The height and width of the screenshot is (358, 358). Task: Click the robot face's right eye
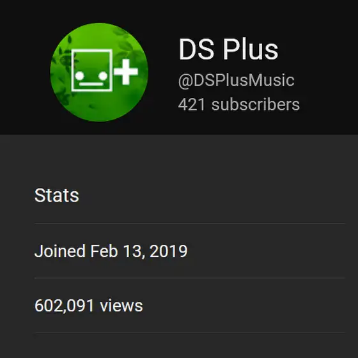103,76
